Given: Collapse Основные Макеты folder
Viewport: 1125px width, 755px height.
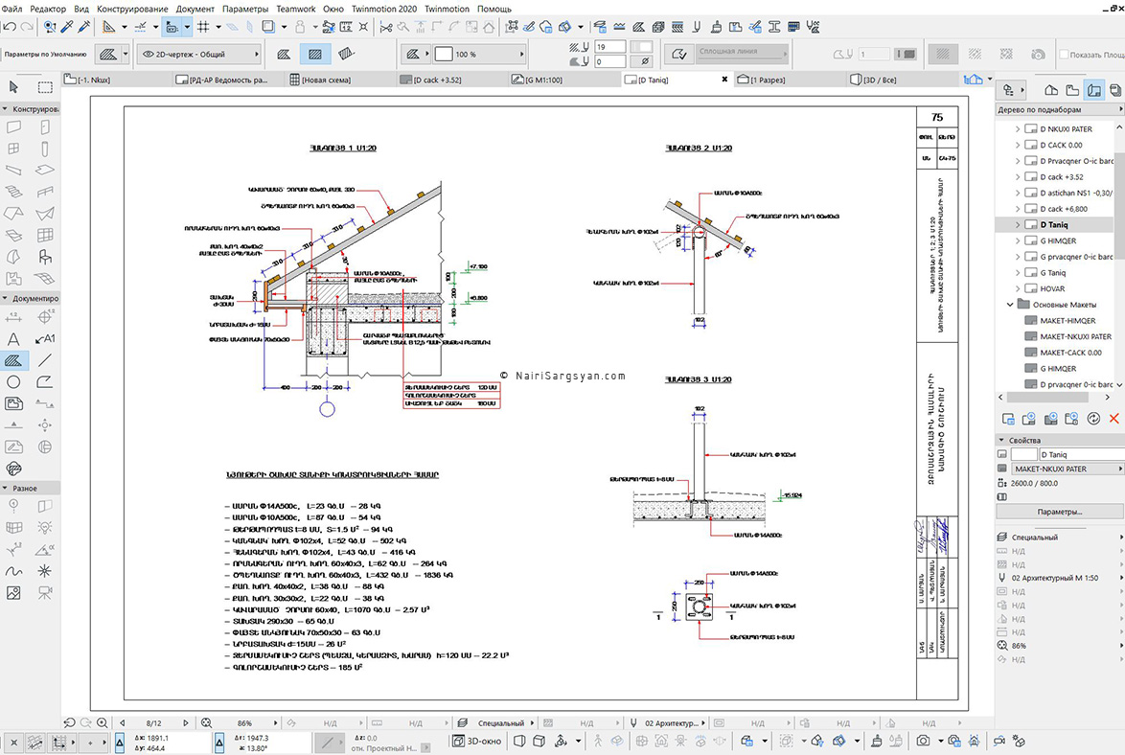Looking at the screenshot, I should coord(1010,305).
